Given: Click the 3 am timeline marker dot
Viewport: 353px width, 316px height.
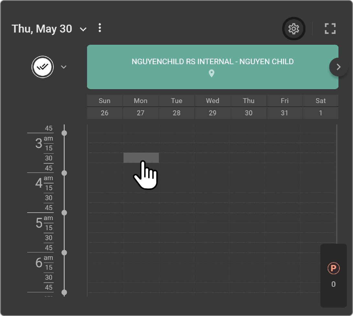Looking at the screenshot, I should 64,133.
